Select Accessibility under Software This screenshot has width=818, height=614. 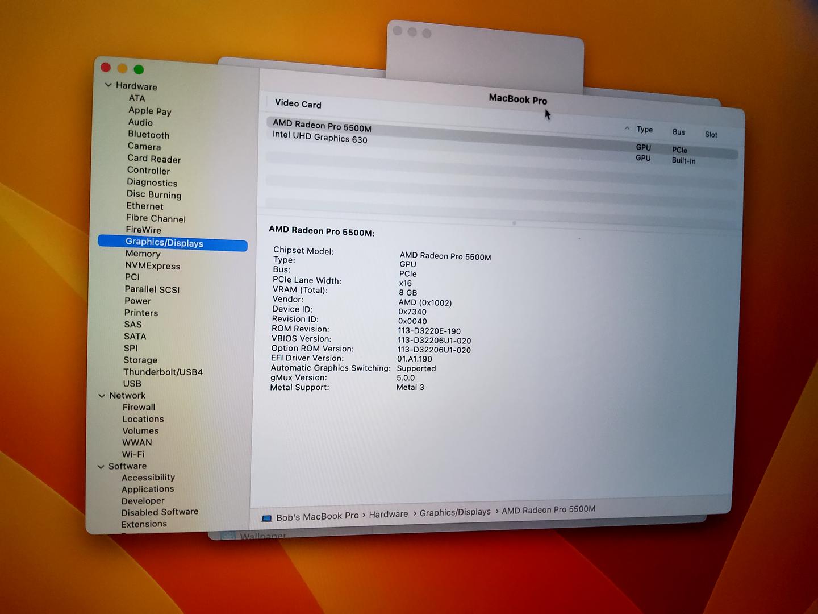click(148, 478)
